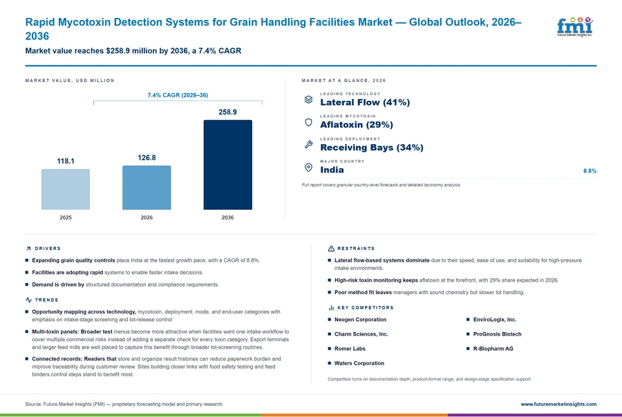Click the 2025 axis label
The image size is (622, 417).
(x=66, y=217)
